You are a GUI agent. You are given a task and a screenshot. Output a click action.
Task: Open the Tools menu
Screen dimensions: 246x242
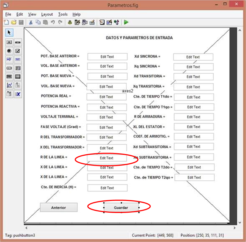click(63, 14)
